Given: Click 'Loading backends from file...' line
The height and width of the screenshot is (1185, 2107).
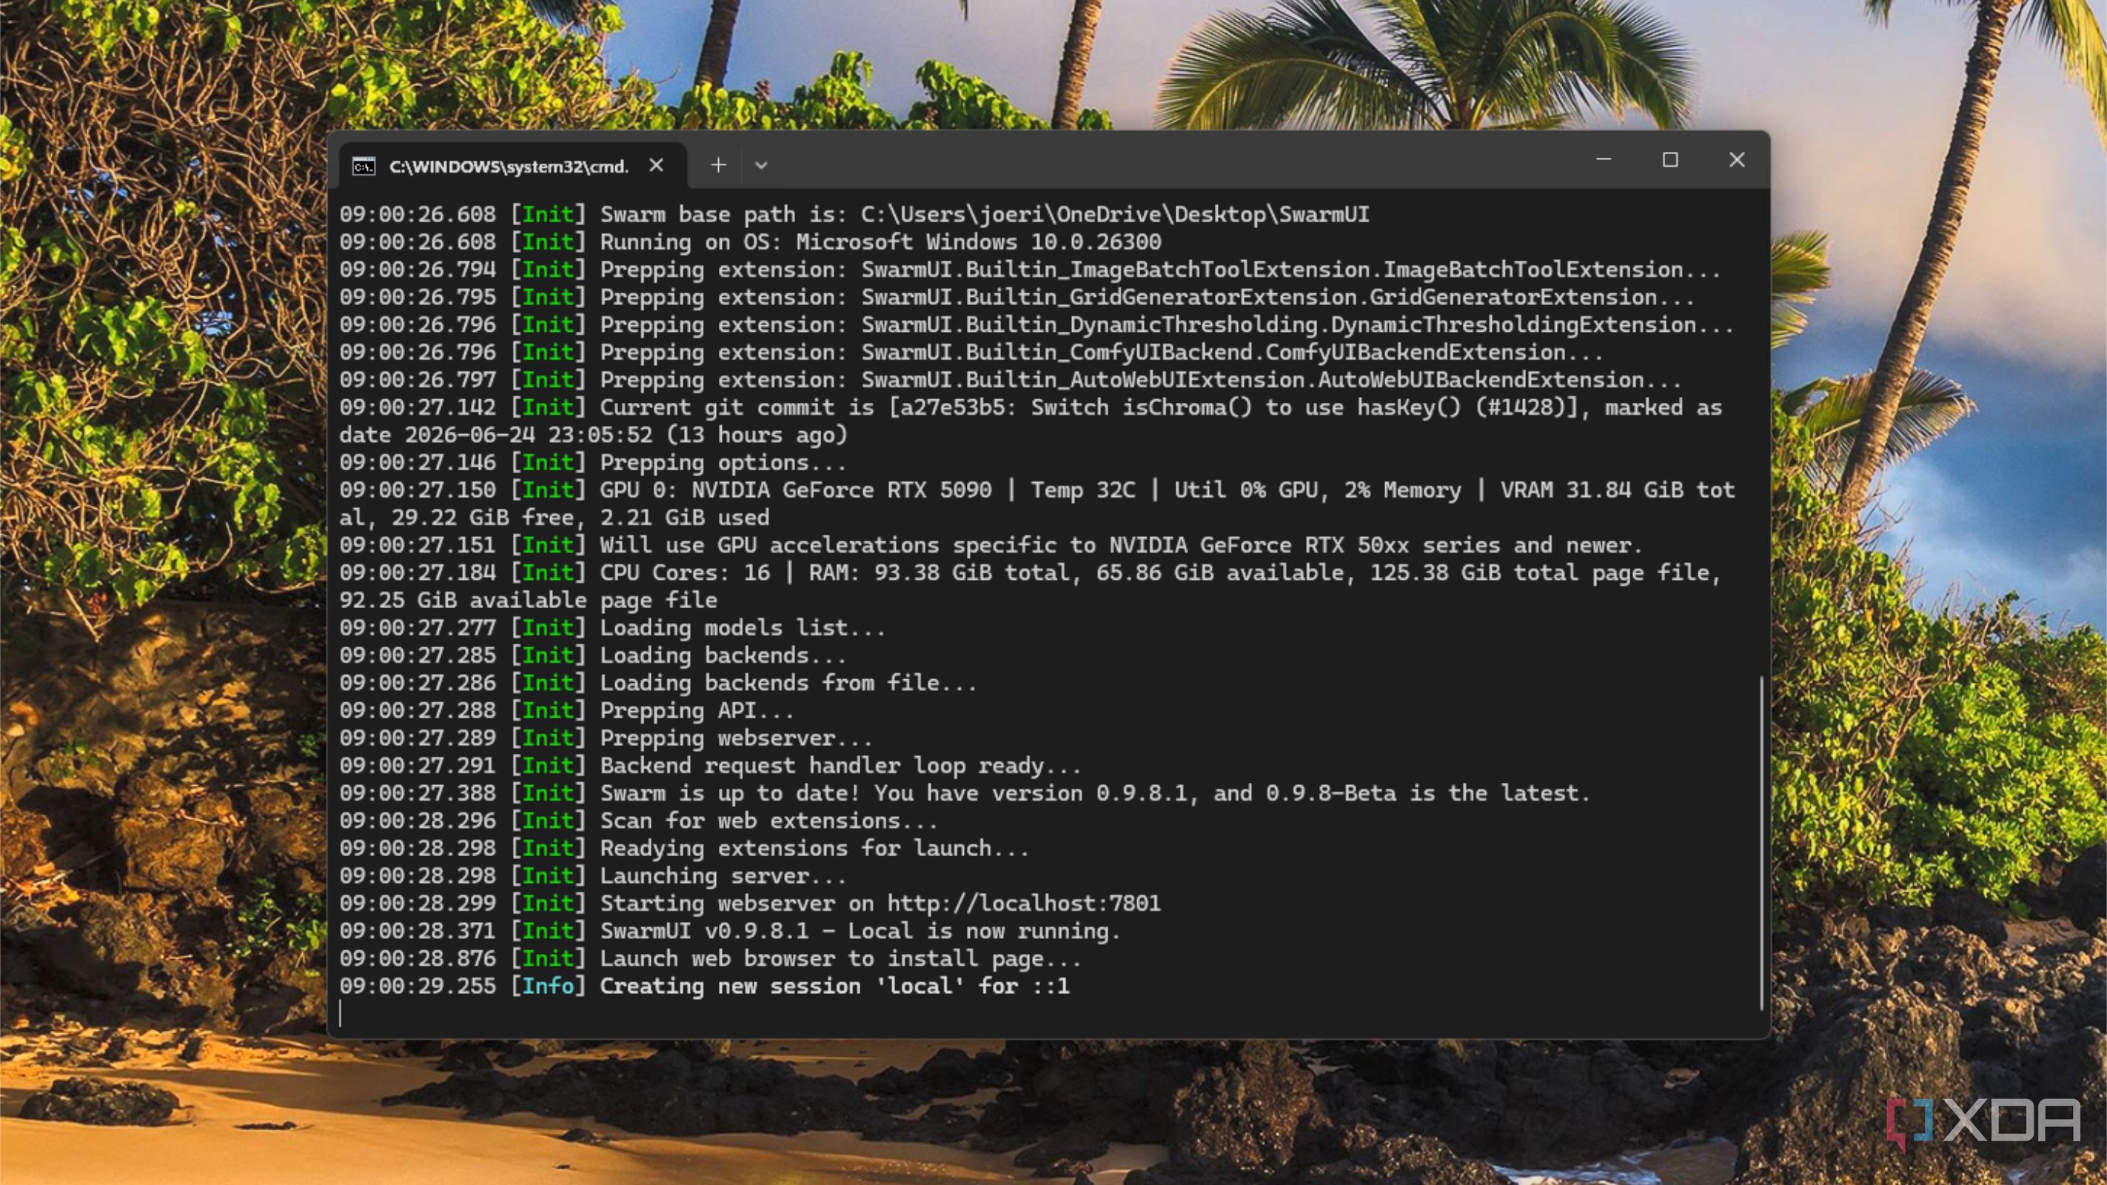Looking at the screenshot, I should (657, 683).
